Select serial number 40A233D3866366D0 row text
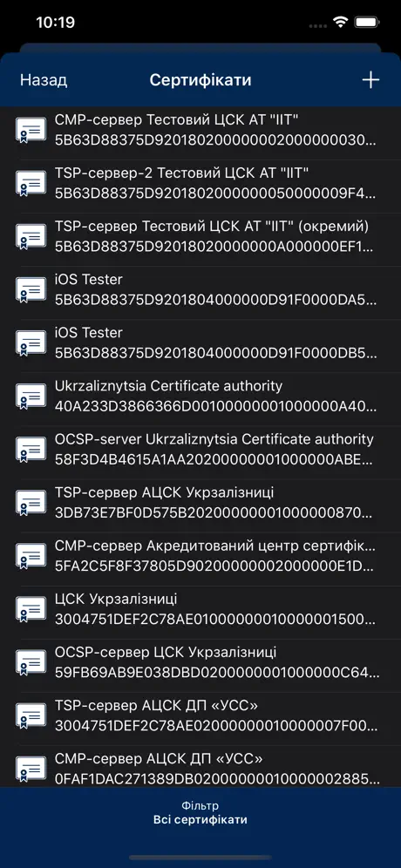The width and height of the screenshot is (401, 868). coord(216,407)
